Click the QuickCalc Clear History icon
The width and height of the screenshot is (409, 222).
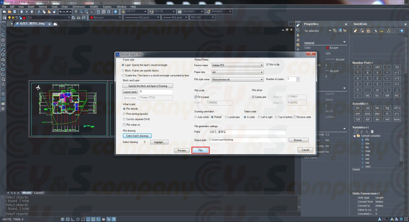[362, 31]
